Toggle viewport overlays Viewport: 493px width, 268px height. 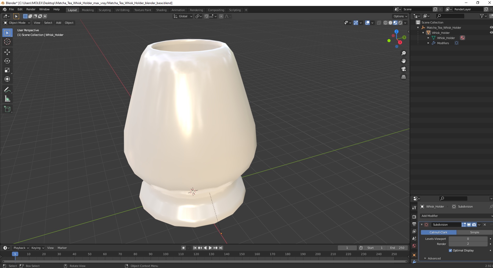click(367, 23)
